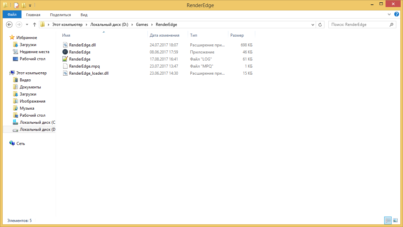Open Избранное in the navigation pane
Image resolution: width=403 pixels, height=227 pixels.
27,38
